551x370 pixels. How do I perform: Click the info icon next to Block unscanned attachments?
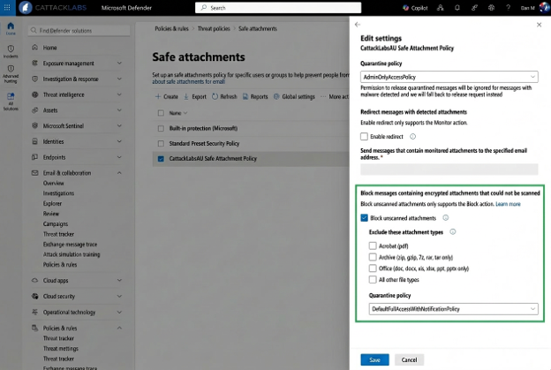pos(446,218)
